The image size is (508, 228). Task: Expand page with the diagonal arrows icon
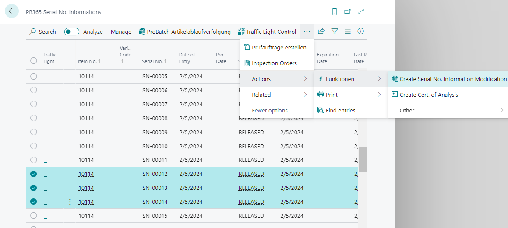(x=360, y=12)
